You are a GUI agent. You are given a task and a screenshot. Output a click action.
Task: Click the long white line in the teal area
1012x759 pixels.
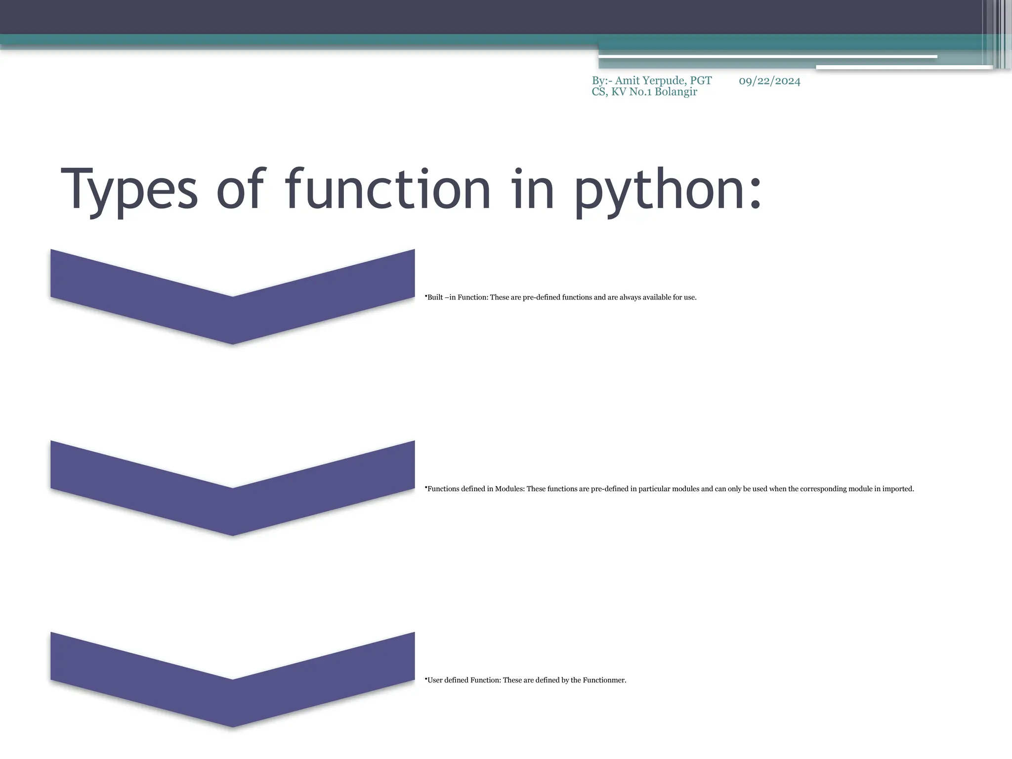coord(767,57)
